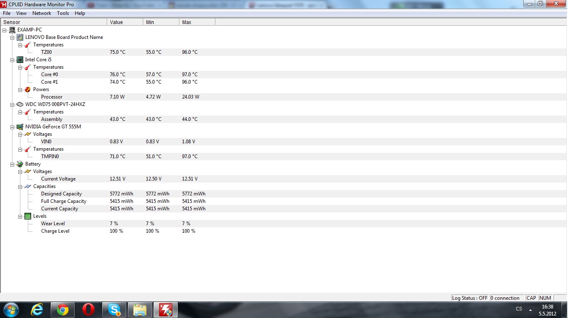Click the WDC WD75 hard drive icon
The height and width of the screenshot is (318, 578).
[x=20, y=104]
